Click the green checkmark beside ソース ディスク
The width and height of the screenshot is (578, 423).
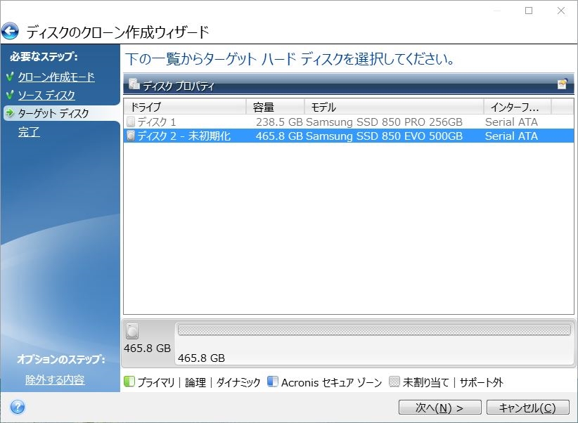point(10,94)
